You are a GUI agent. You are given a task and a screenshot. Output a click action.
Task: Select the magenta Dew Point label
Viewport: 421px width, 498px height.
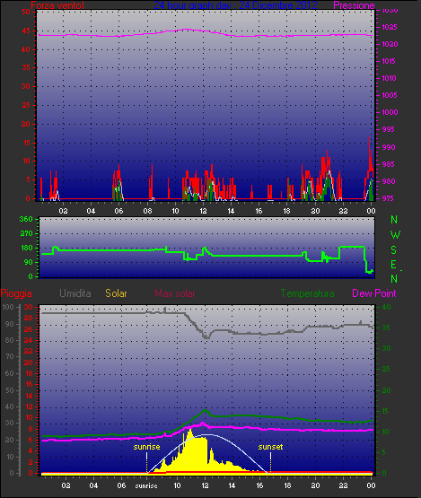click(374, 293)
